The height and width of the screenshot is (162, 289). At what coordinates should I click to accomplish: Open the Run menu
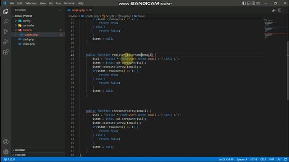click(x=58, y=3)
